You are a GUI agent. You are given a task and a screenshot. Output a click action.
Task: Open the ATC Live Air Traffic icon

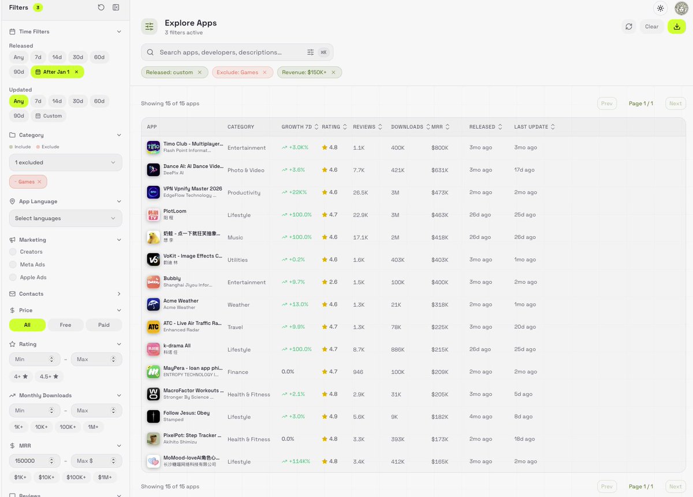[153, 327]
